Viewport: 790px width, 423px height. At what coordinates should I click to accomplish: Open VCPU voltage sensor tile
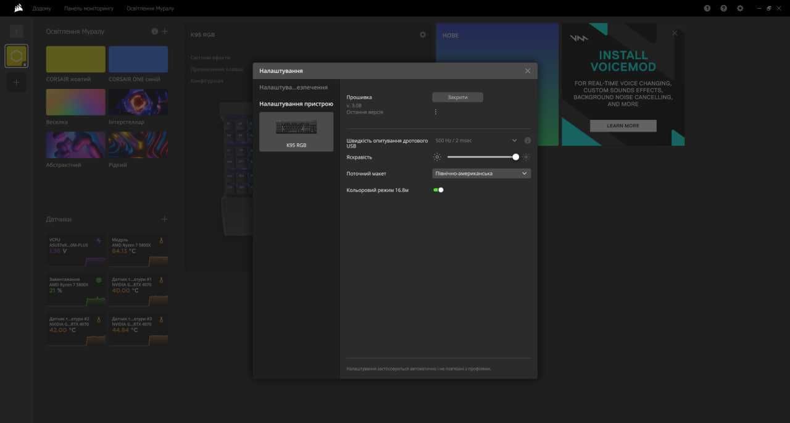[x=76, y=250]
